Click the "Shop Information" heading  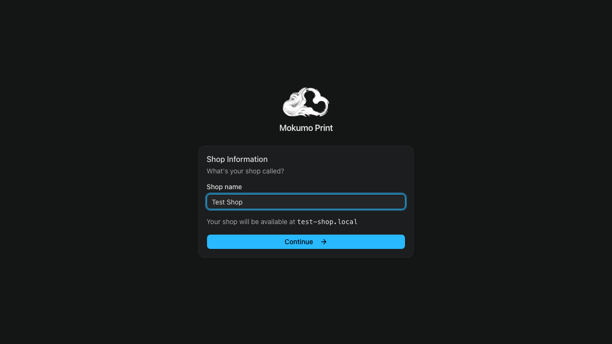[237, 159]
